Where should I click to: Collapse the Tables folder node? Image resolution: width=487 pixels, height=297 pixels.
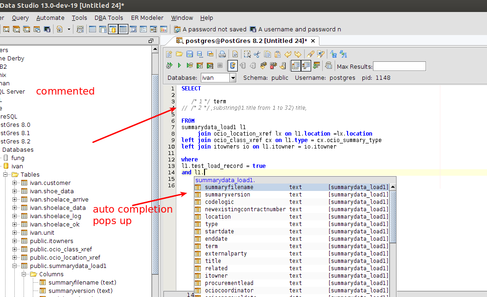click(5, 174)
